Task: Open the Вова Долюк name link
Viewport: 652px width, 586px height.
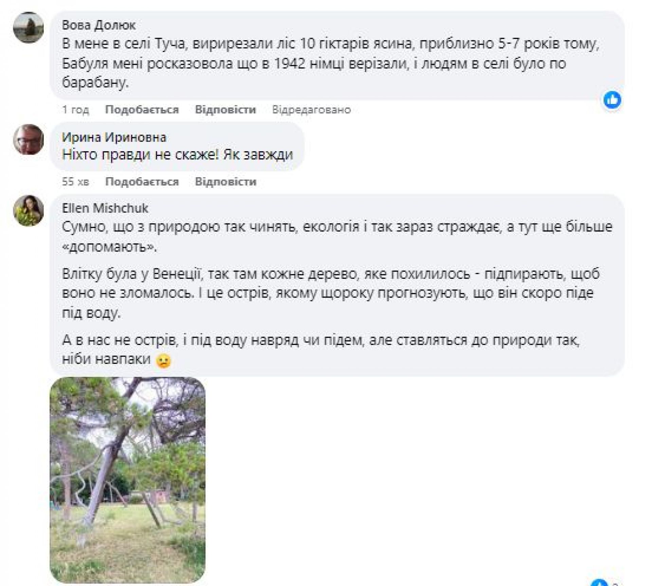Action: 99,25
